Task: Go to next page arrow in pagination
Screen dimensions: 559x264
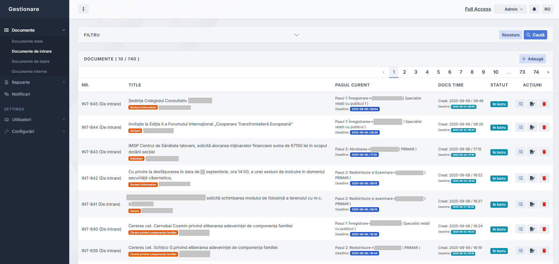Action: (548, 72)
